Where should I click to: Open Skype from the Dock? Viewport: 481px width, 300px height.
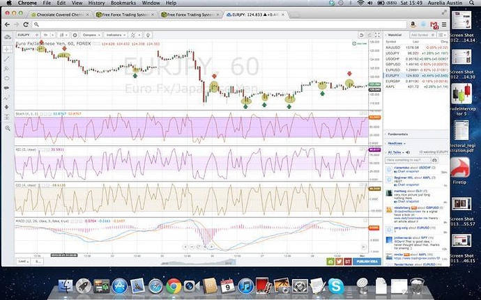click(x=336, y=287)
